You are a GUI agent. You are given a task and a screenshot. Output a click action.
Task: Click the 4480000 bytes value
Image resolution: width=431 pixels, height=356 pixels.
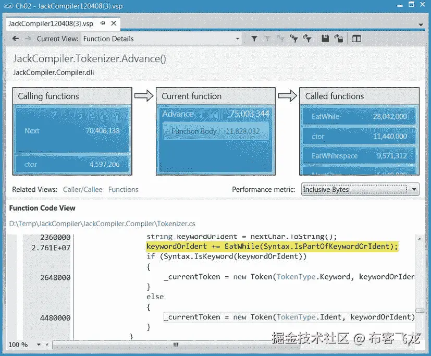(55, 318)
